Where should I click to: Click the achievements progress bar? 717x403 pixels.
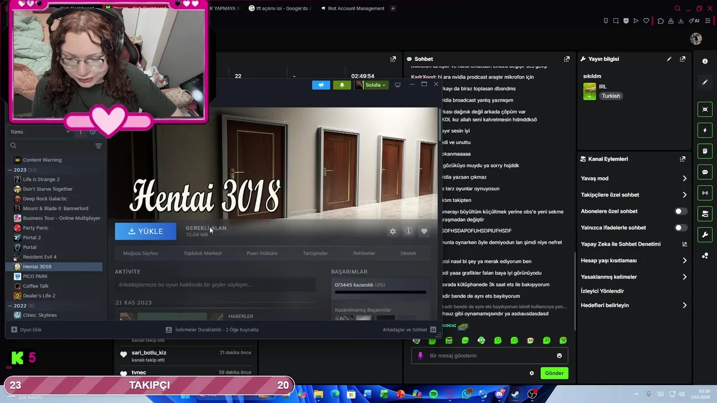(380, 292)
